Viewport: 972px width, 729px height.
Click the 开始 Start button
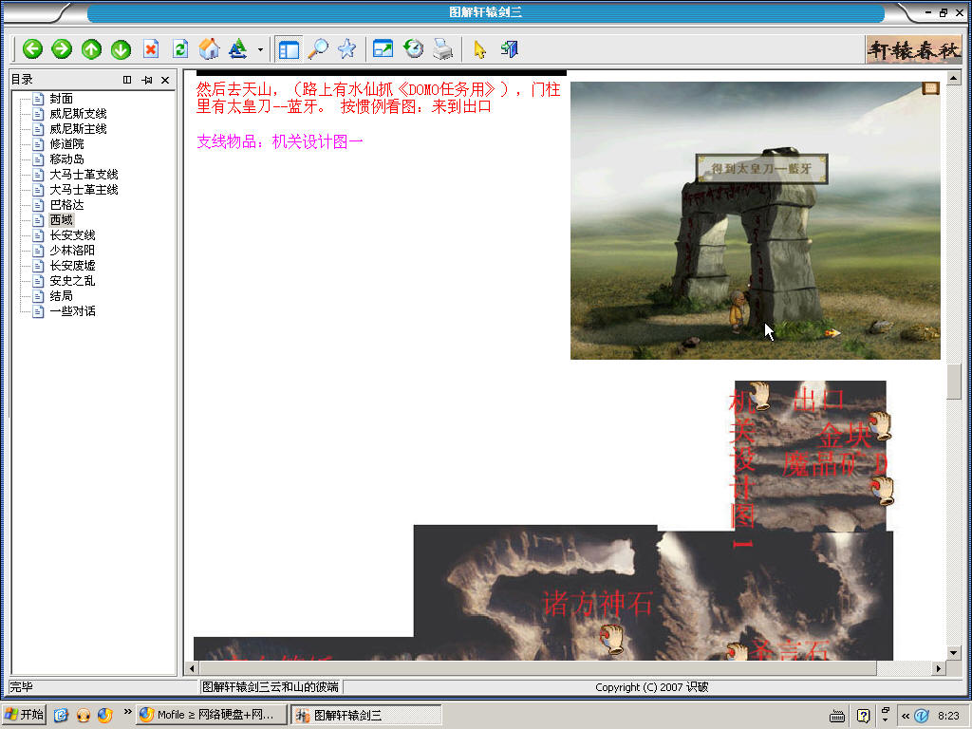point(25,715)
